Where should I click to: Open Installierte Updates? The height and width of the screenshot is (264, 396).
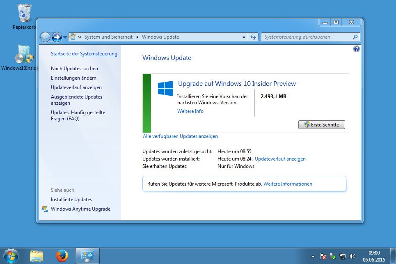71,200
